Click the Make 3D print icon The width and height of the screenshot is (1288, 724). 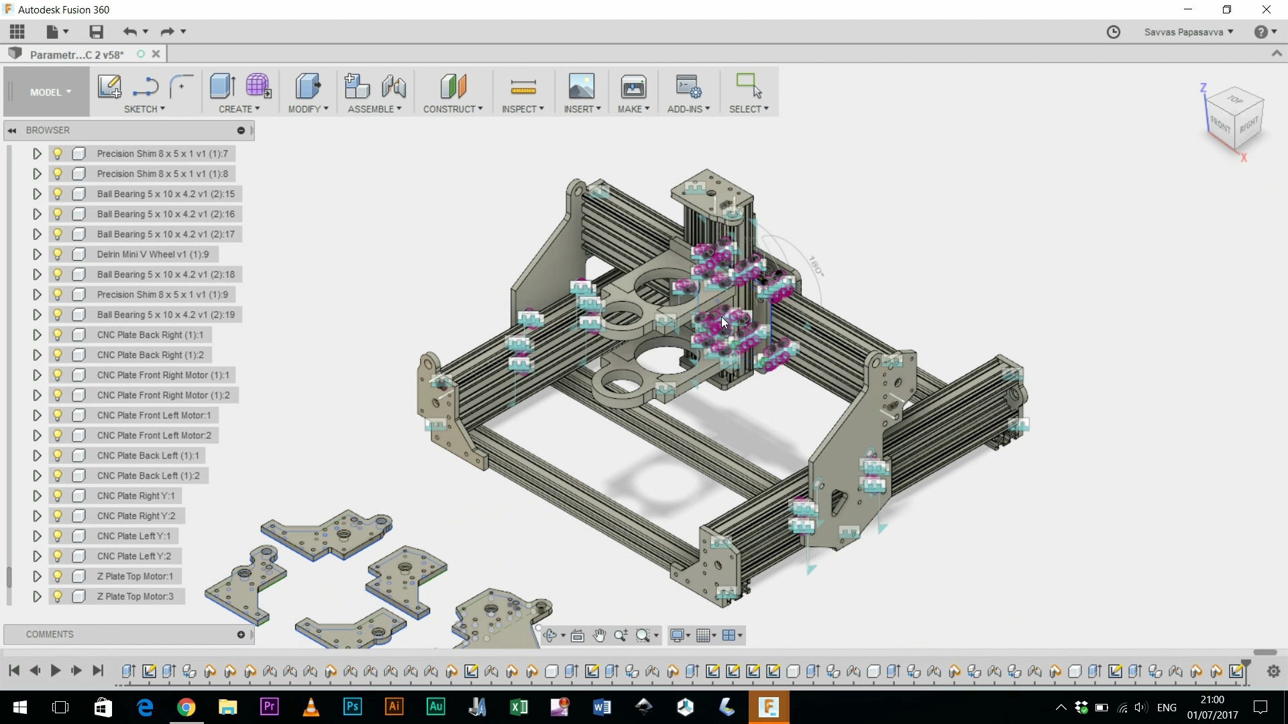pyautogui.click(x=633, y=87)
